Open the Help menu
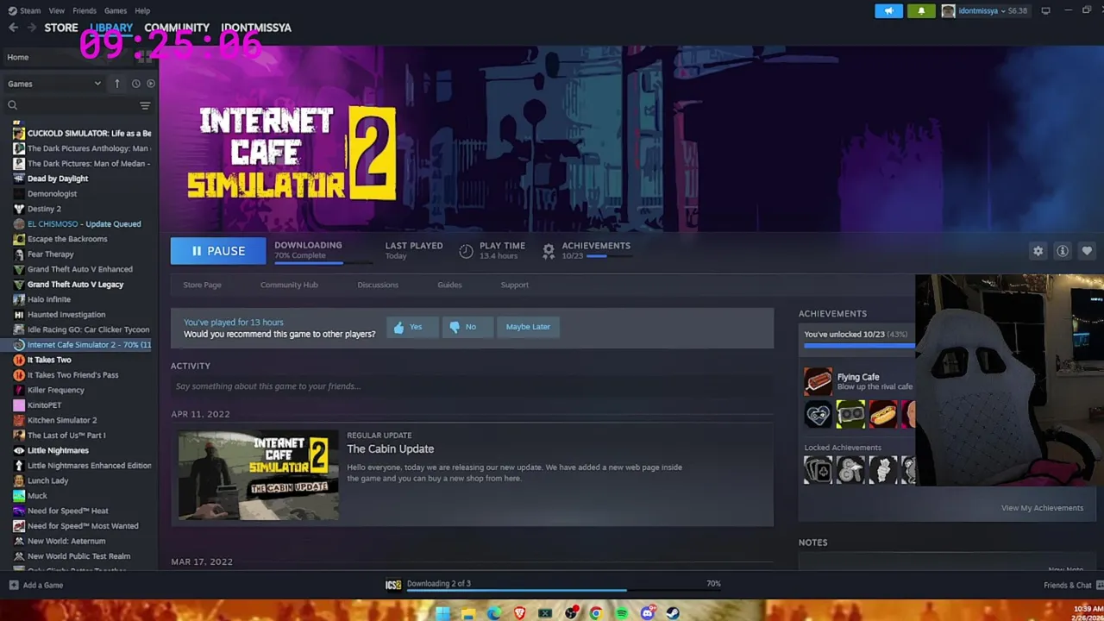 (x=142, y=11)
